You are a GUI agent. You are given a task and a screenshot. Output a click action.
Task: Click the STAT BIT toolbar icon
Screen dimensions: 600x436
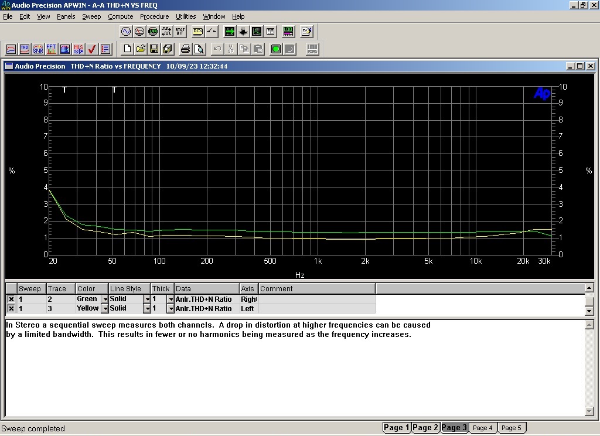pyautogui.click(x=180, y=31)
